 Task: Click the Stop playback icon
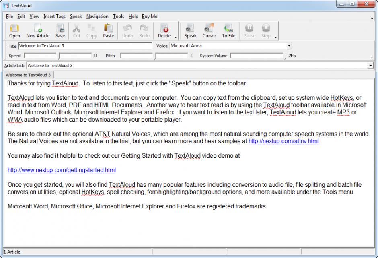tap(266, 31)
